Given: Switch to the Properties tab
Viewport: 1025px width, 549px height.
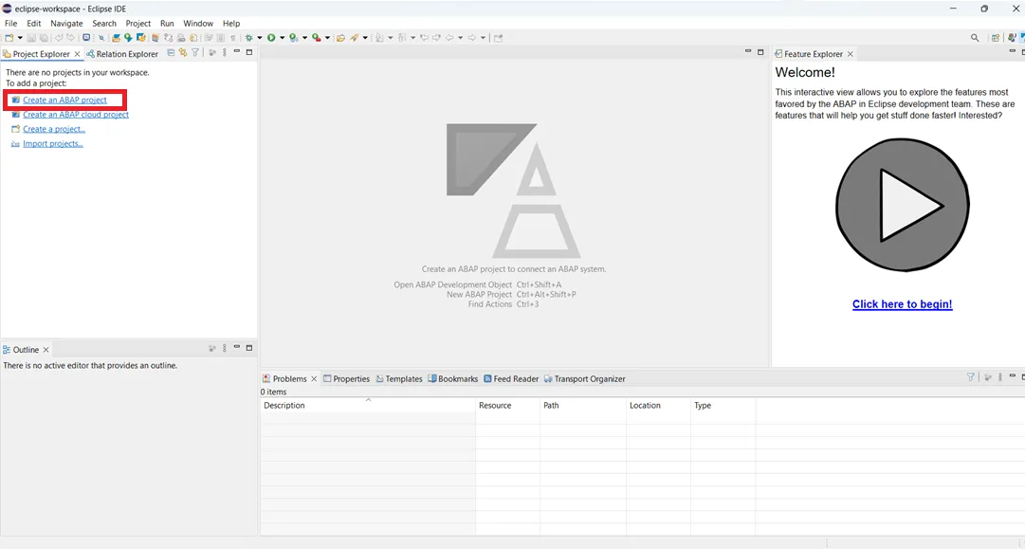Looking at the screenshot, I should [x=346, y=379].
